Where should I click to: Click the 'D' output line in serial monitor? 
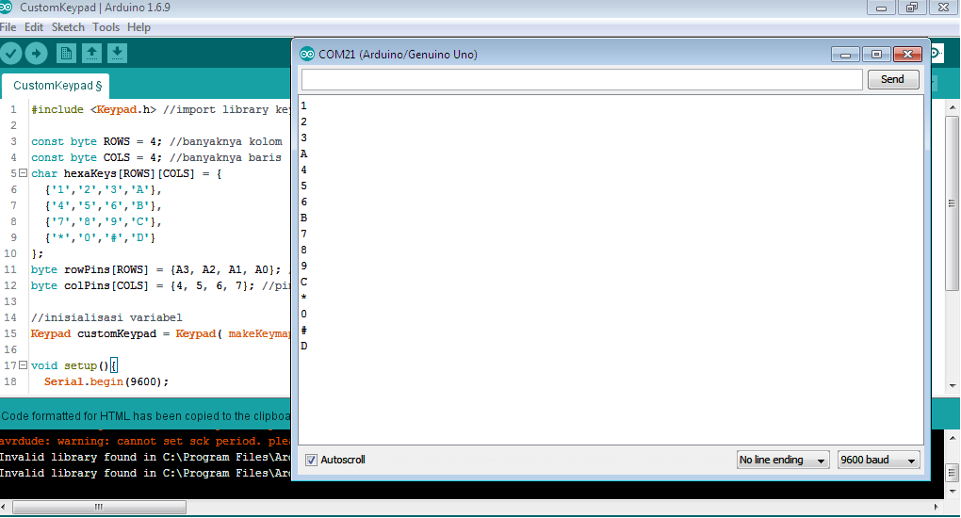pyautogui.click(x=303, y=346)
